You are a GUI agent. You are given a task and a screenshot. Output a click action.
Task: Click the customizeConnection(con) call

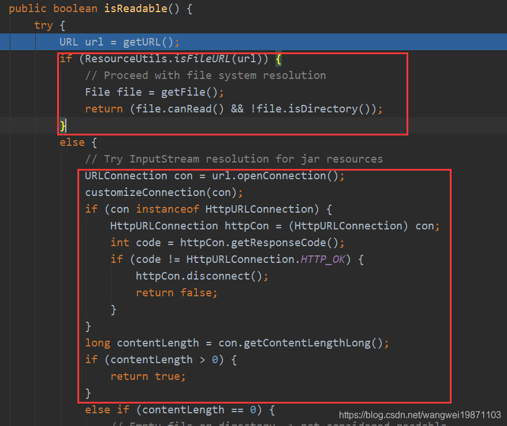click(163, 193)
